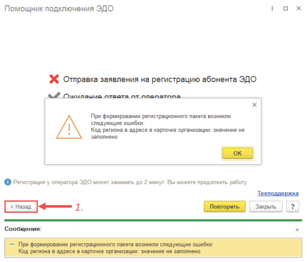Click the Сообщения panel header label
Viewport: 307px width, 262px height.
pyautogui.click(x=23, y=229)
